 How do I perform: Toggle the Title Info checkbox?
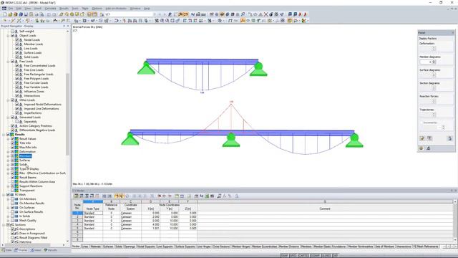(13, 143)
